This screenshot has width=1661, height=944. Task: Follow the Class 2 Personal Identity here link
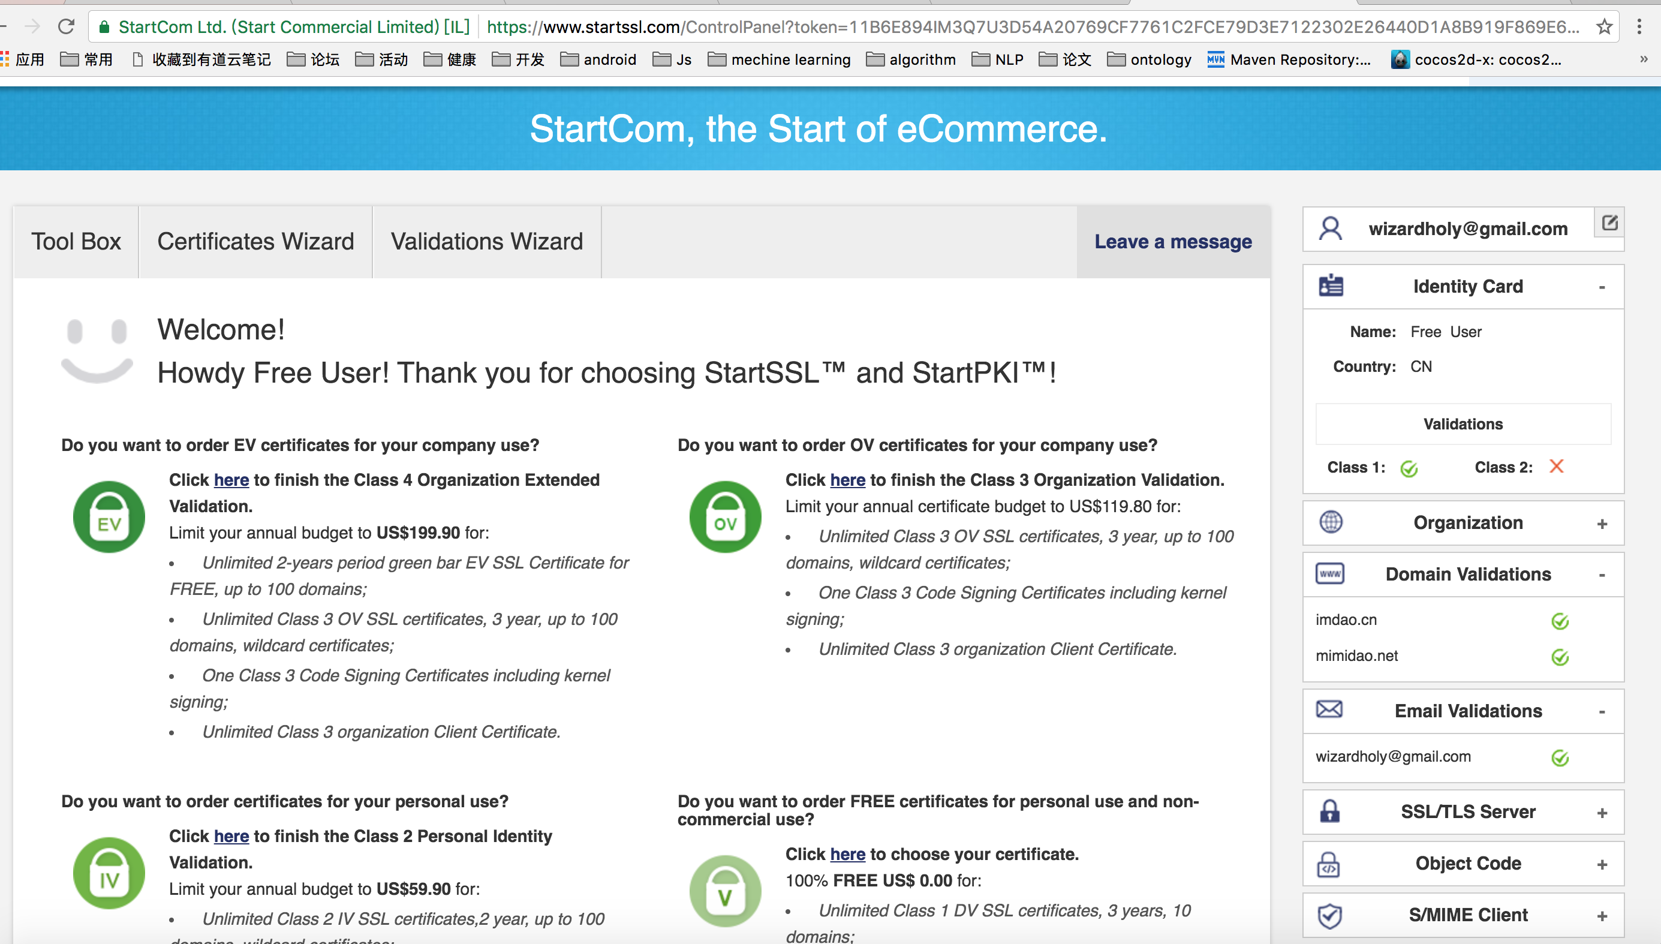pyautogui.click(x=231, y=835)
